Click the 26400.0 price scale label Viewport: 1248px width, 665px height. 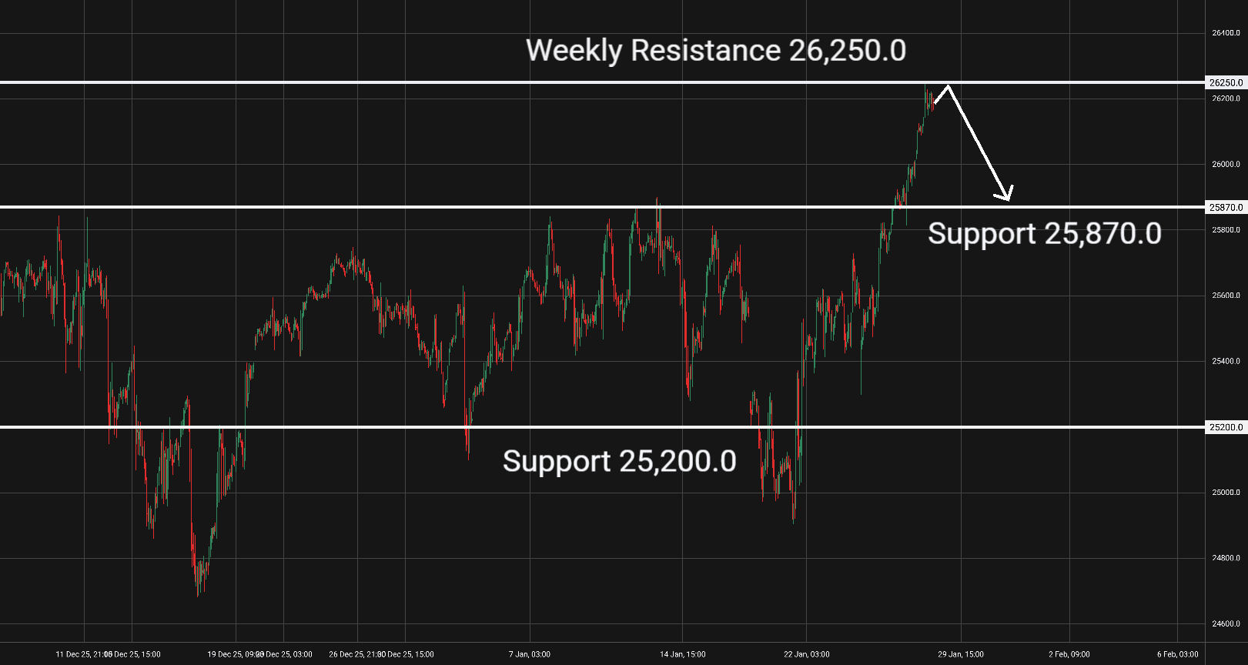click(x=1226, y=33)
